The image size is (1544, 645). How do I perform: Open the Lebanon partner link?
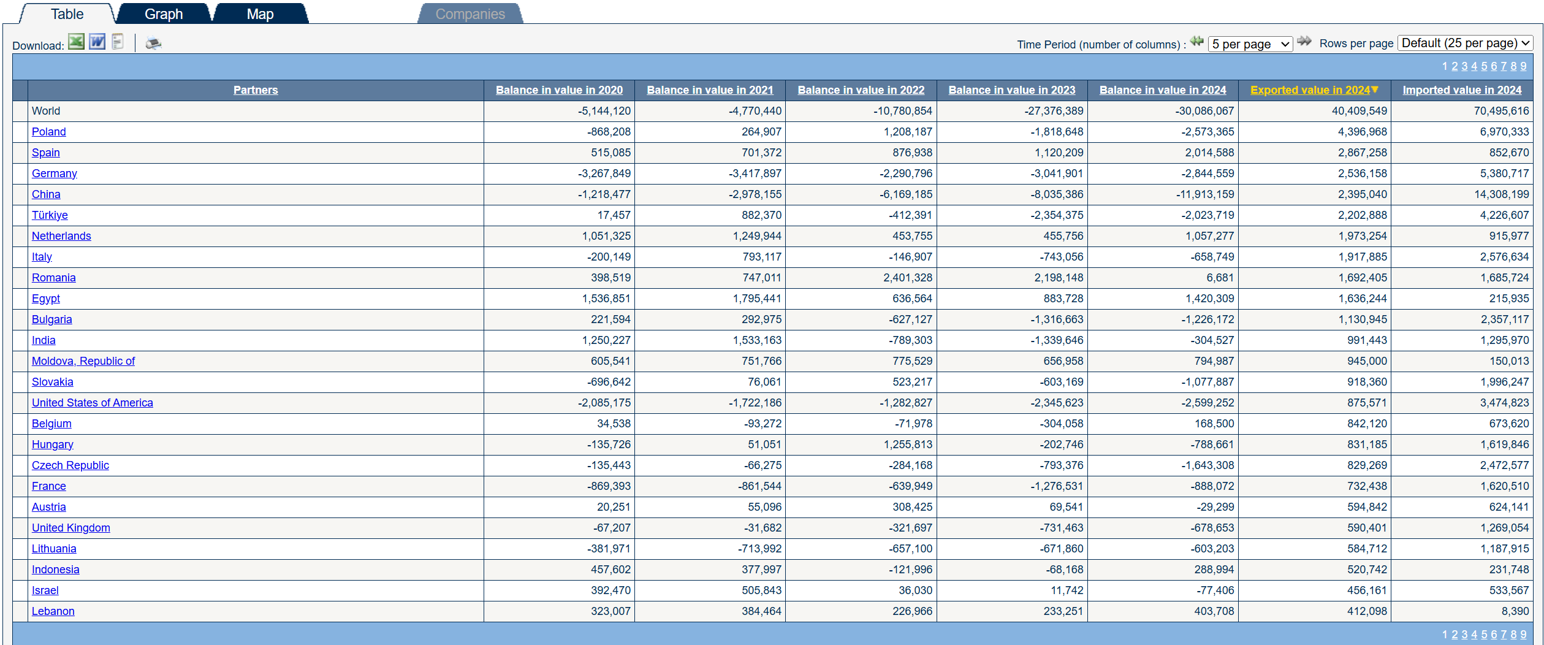[x=53, y=611]
